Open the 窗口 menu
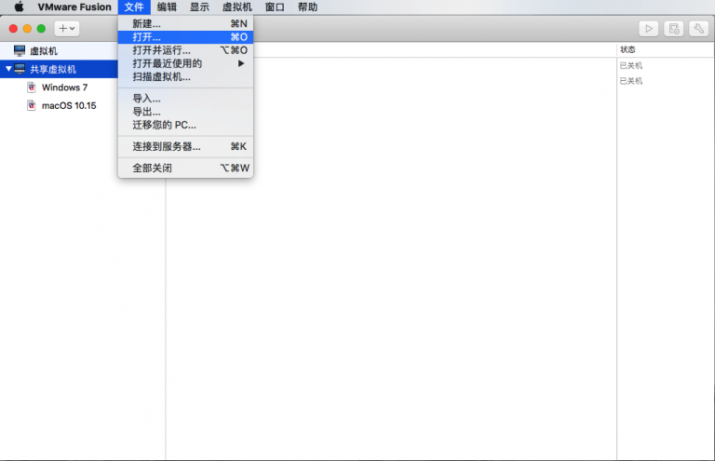 click(x=275, y=7)
